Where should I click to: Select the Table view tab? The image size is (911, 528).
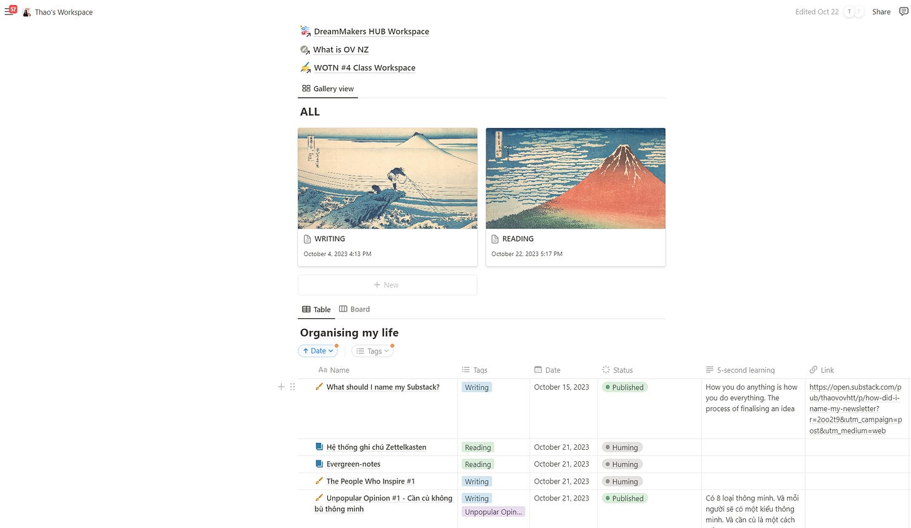click(x=317, y=309)
